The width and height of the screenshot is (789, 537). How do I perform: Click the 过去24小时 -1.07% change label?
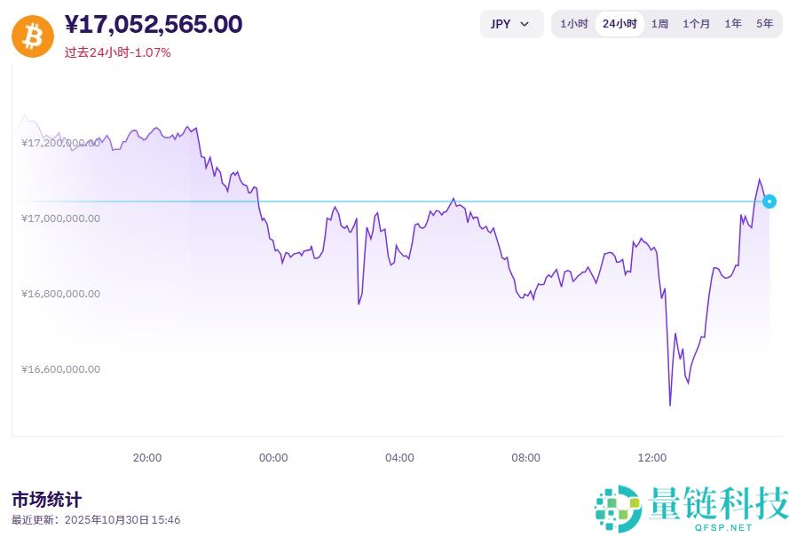118,52
